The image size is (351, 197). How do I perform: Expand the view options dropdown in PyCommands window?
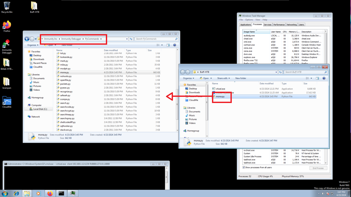162,45
